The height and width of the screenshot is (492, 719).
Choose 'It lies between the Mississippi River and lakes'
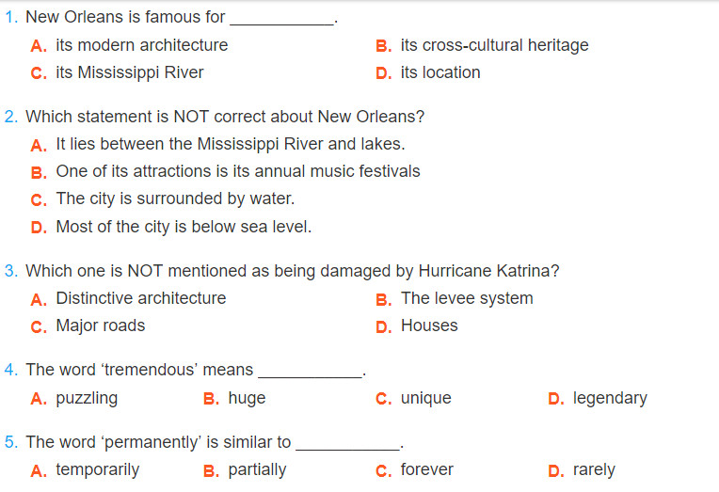(217, 144)
